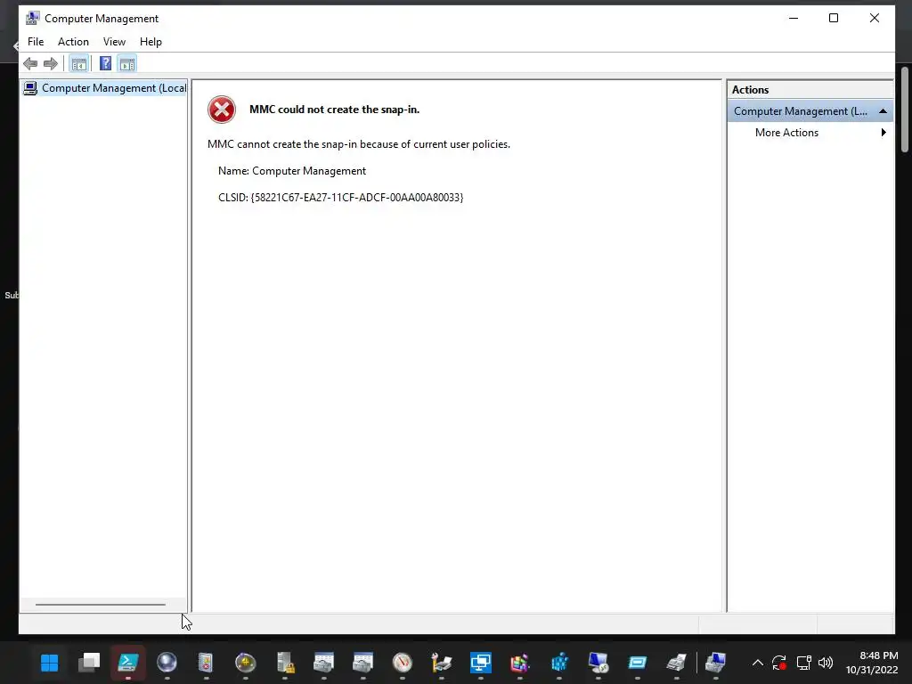Viewport: 912px width, 684px height.
Task: Select the Computer Management (Local) tree node
Action: tap(105, 88)
